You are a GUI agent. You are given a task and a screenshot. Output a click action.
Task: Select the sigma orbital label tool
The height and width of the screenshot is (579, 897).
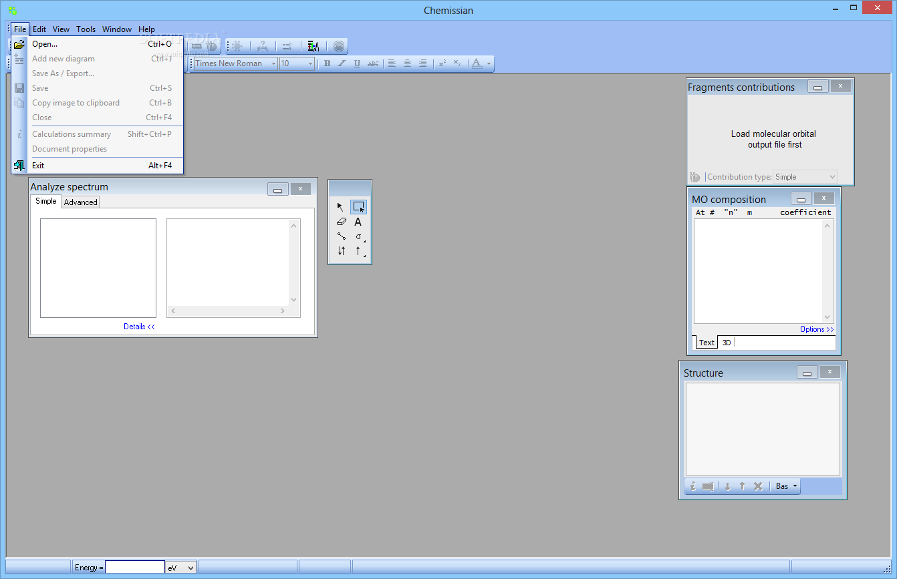coord(358,236)
